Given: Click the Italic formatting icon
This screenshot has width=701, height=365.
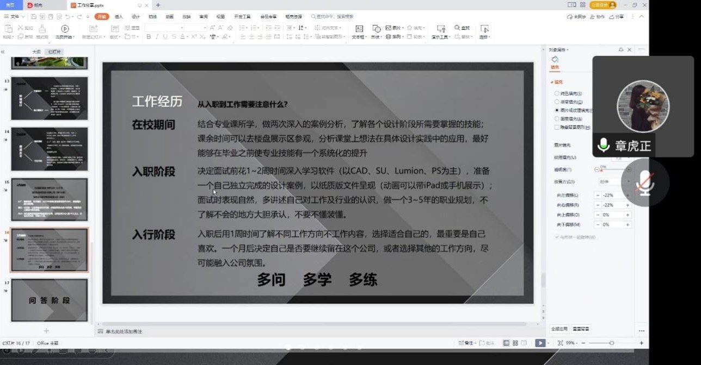Looking at the screenshot, I should tap(157, 37).
